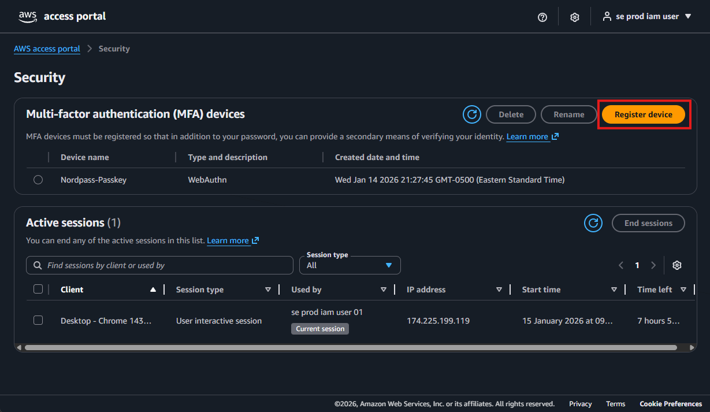Open MFA devices Learn more link

(x=527, y=137)
